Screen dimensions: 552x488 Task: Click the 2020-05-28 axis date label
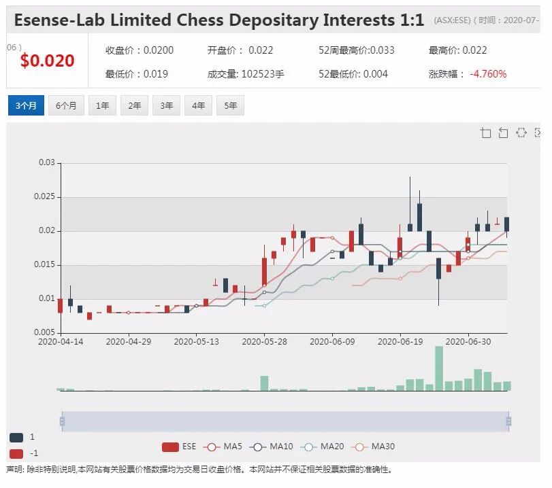(x=264, y=342)
